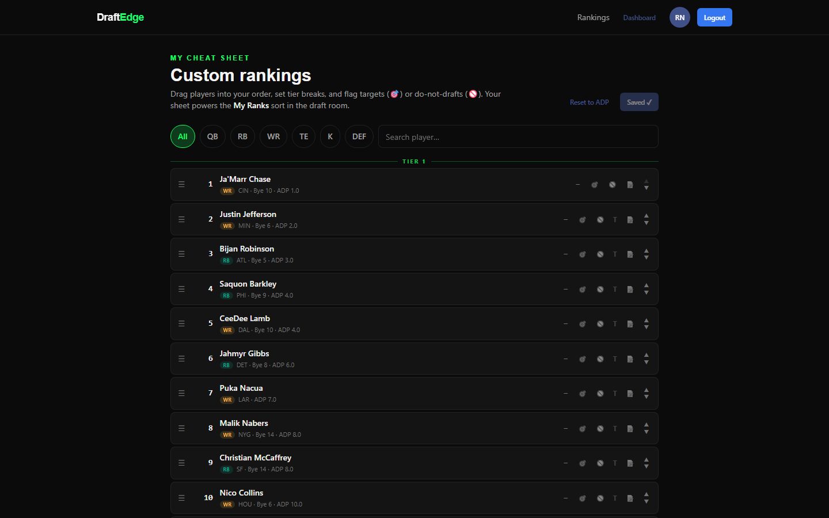Click drag handle on CeeDee Lamb row
Screen dimensions: 829x518
[181, 324]
